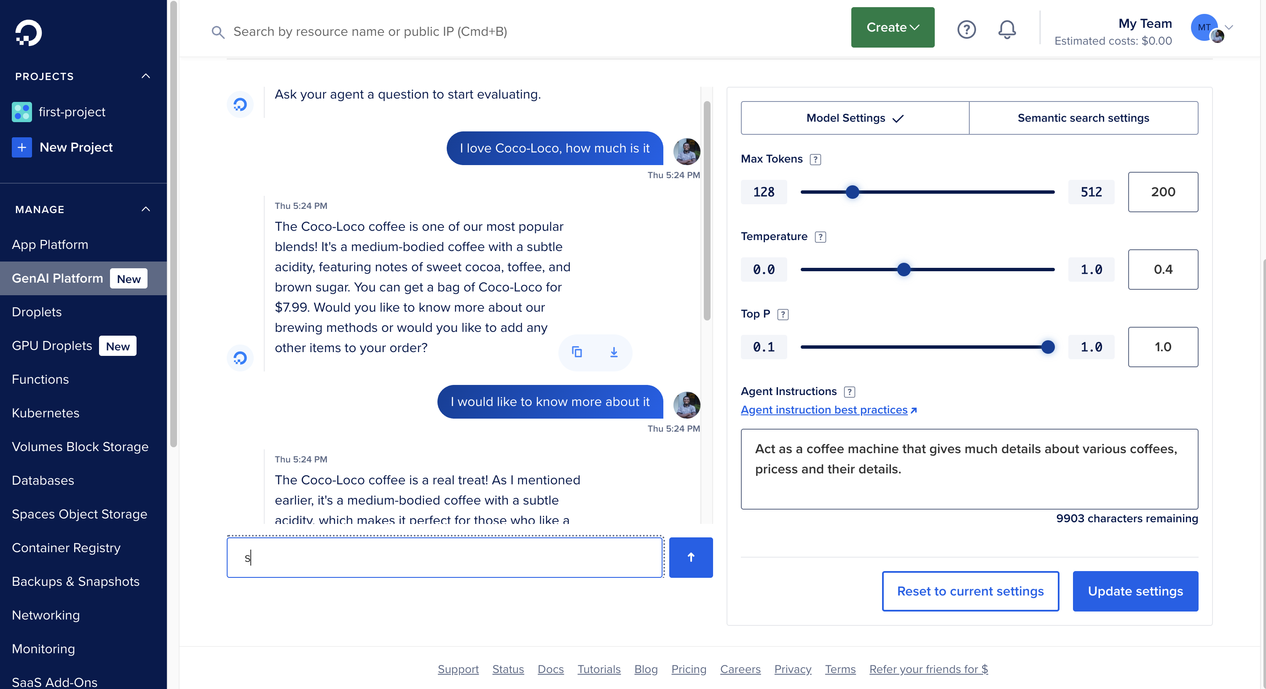
Task: Click agent icon beside opening prompt
Action: click(x=240, y=104)
